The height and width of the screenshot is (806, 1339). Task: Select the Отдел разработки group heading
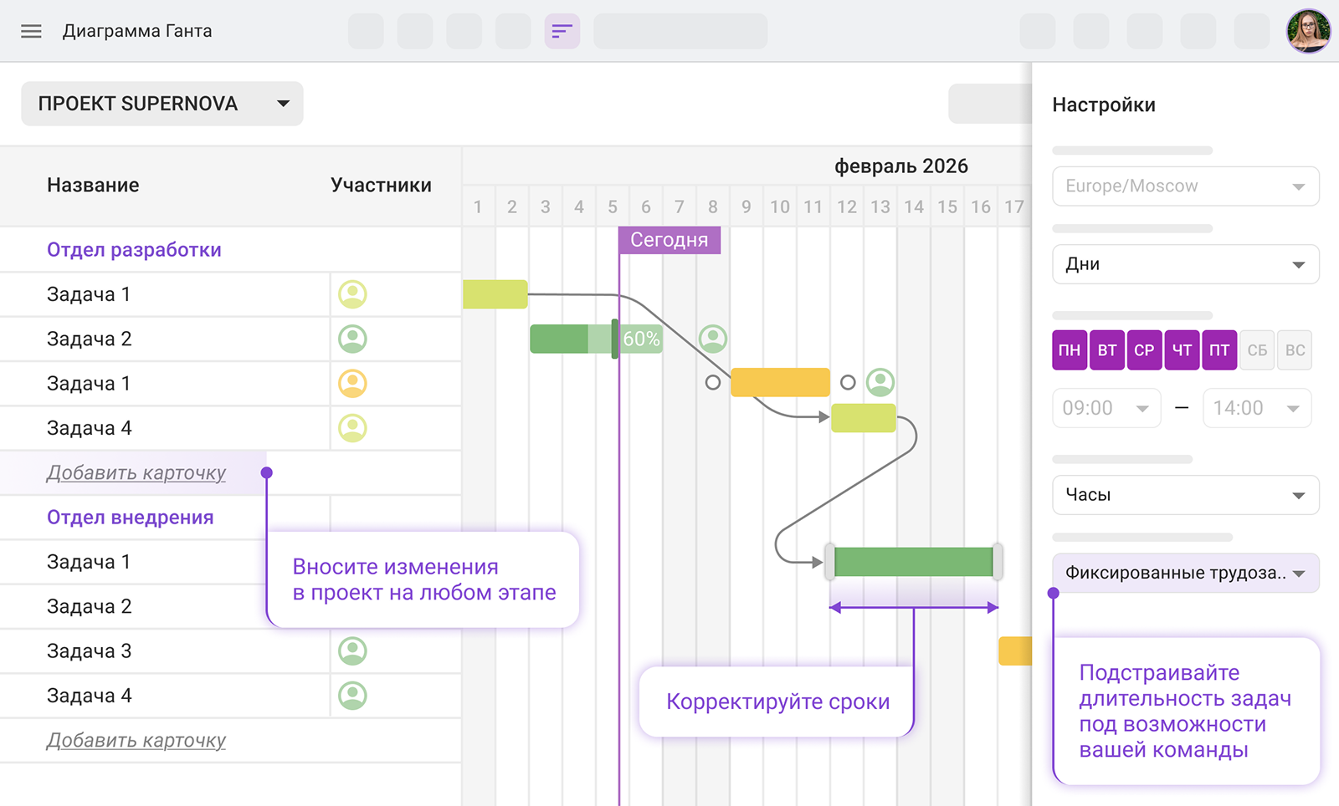tap(134, 250)
